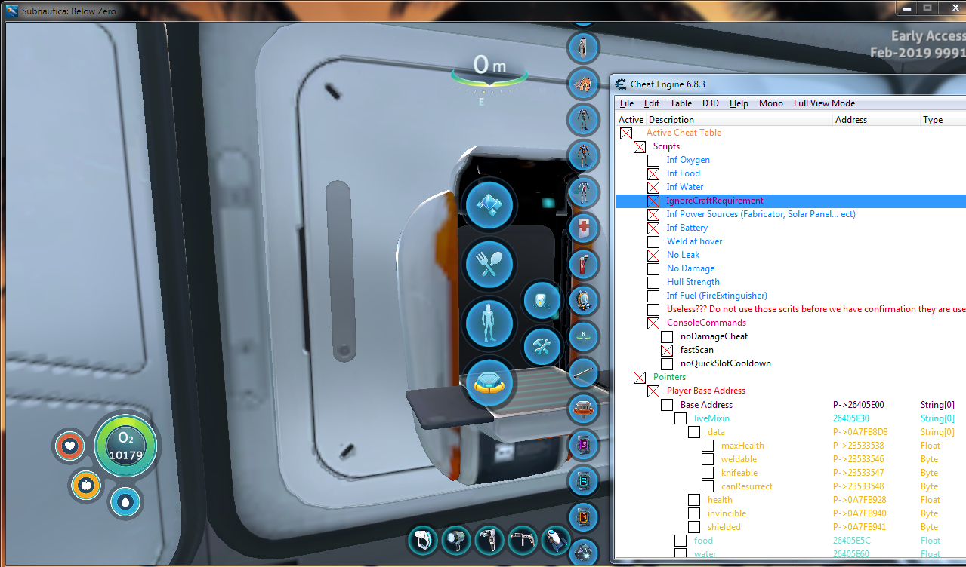This screenshot has height=567, width=966.
Task: Pick the thin rod item icon
Action: click(583, 372)
